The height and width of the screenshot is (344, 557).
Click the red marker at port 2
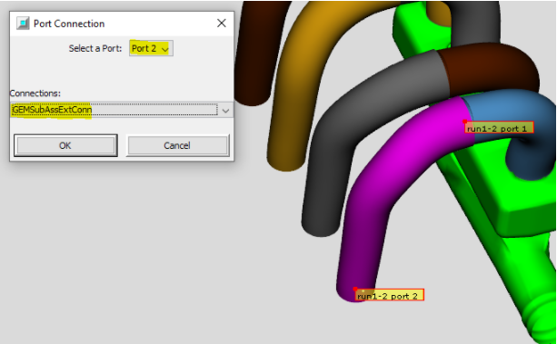(355, 289)
